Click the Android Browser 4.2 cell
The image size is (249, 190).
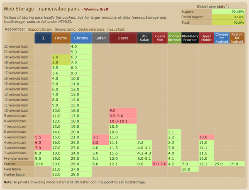pyautogui.click(x=174, y=164)
